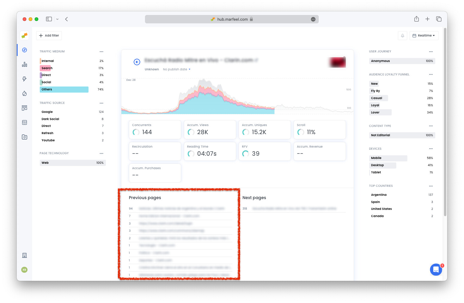Click the XB profile avatar
This screenshot has width=464, height=303.
[x=24, y=270]
